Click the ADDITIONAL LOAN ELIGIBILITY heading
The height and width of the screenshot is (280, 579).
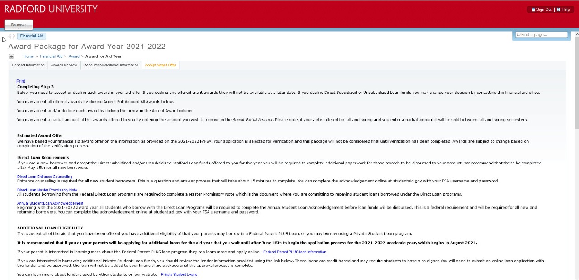point(50,228)
